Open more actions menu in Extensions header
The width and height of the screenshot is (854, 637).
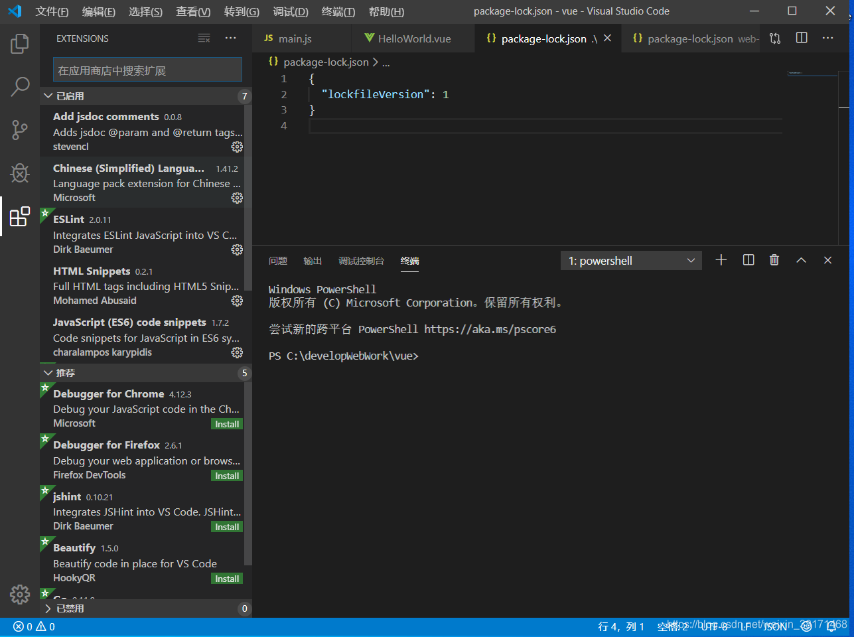tap(230, 38)
